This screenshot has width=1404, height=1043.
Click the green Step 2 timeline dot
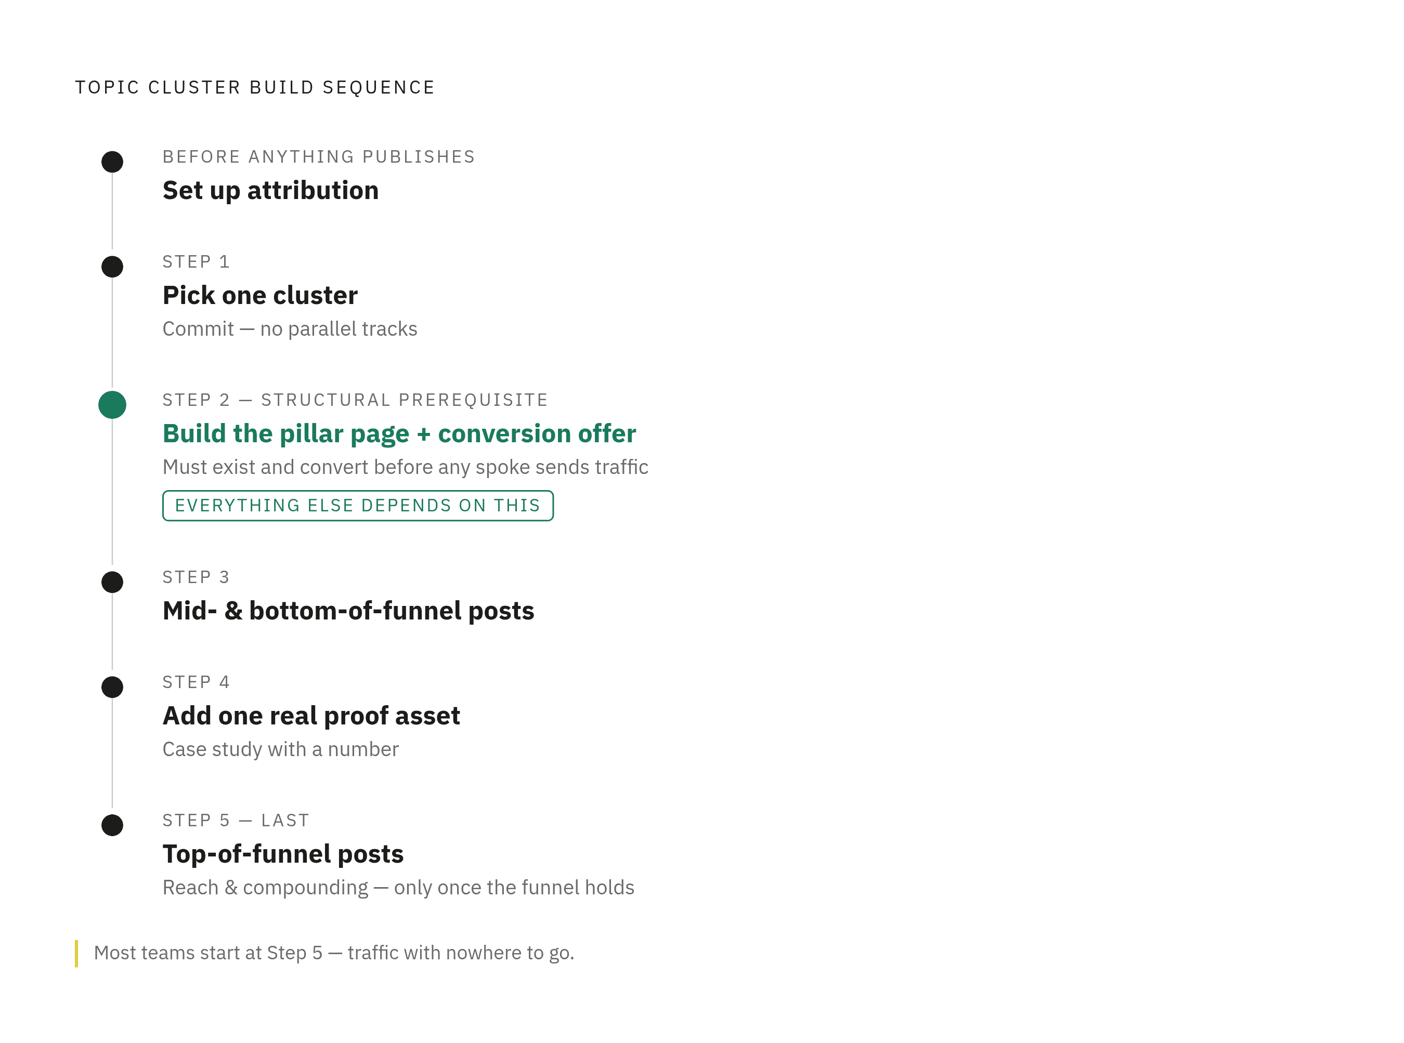click(x=112, y=405)
